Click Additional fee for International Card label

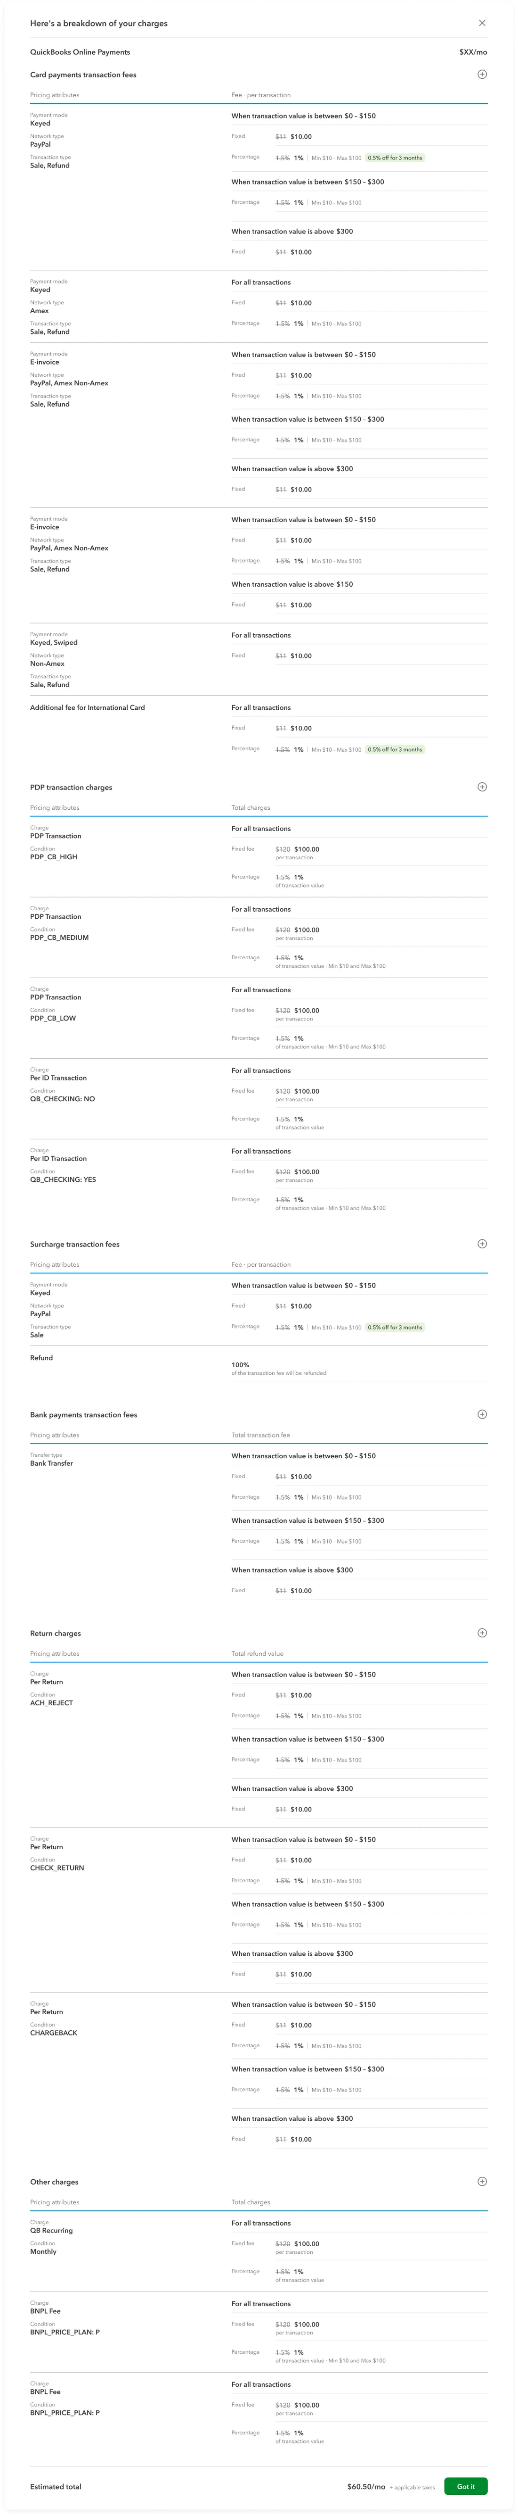coord(87,707)
